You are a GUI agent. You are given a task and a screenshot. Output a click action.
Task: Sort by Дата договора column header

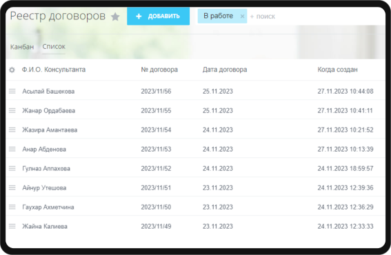[x=225, y=70]
